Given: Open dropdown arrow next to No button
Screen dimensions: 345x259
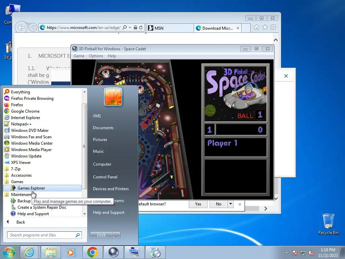Looking at the screenshot, I should tap(230, 204).
